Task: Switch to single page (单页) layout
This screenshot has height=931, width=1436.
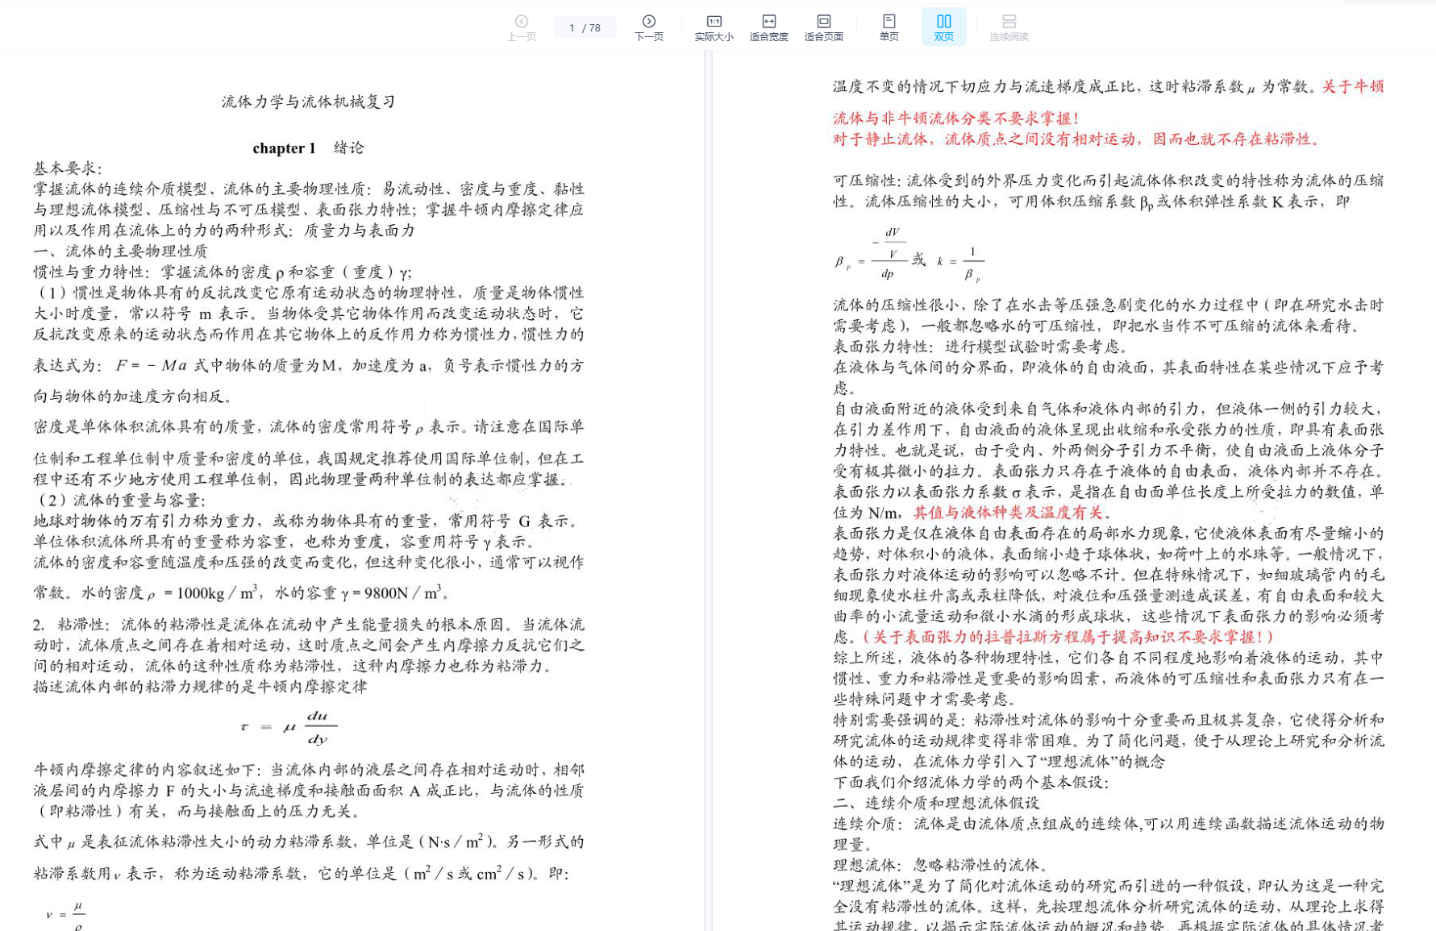Action: point(889,27)
